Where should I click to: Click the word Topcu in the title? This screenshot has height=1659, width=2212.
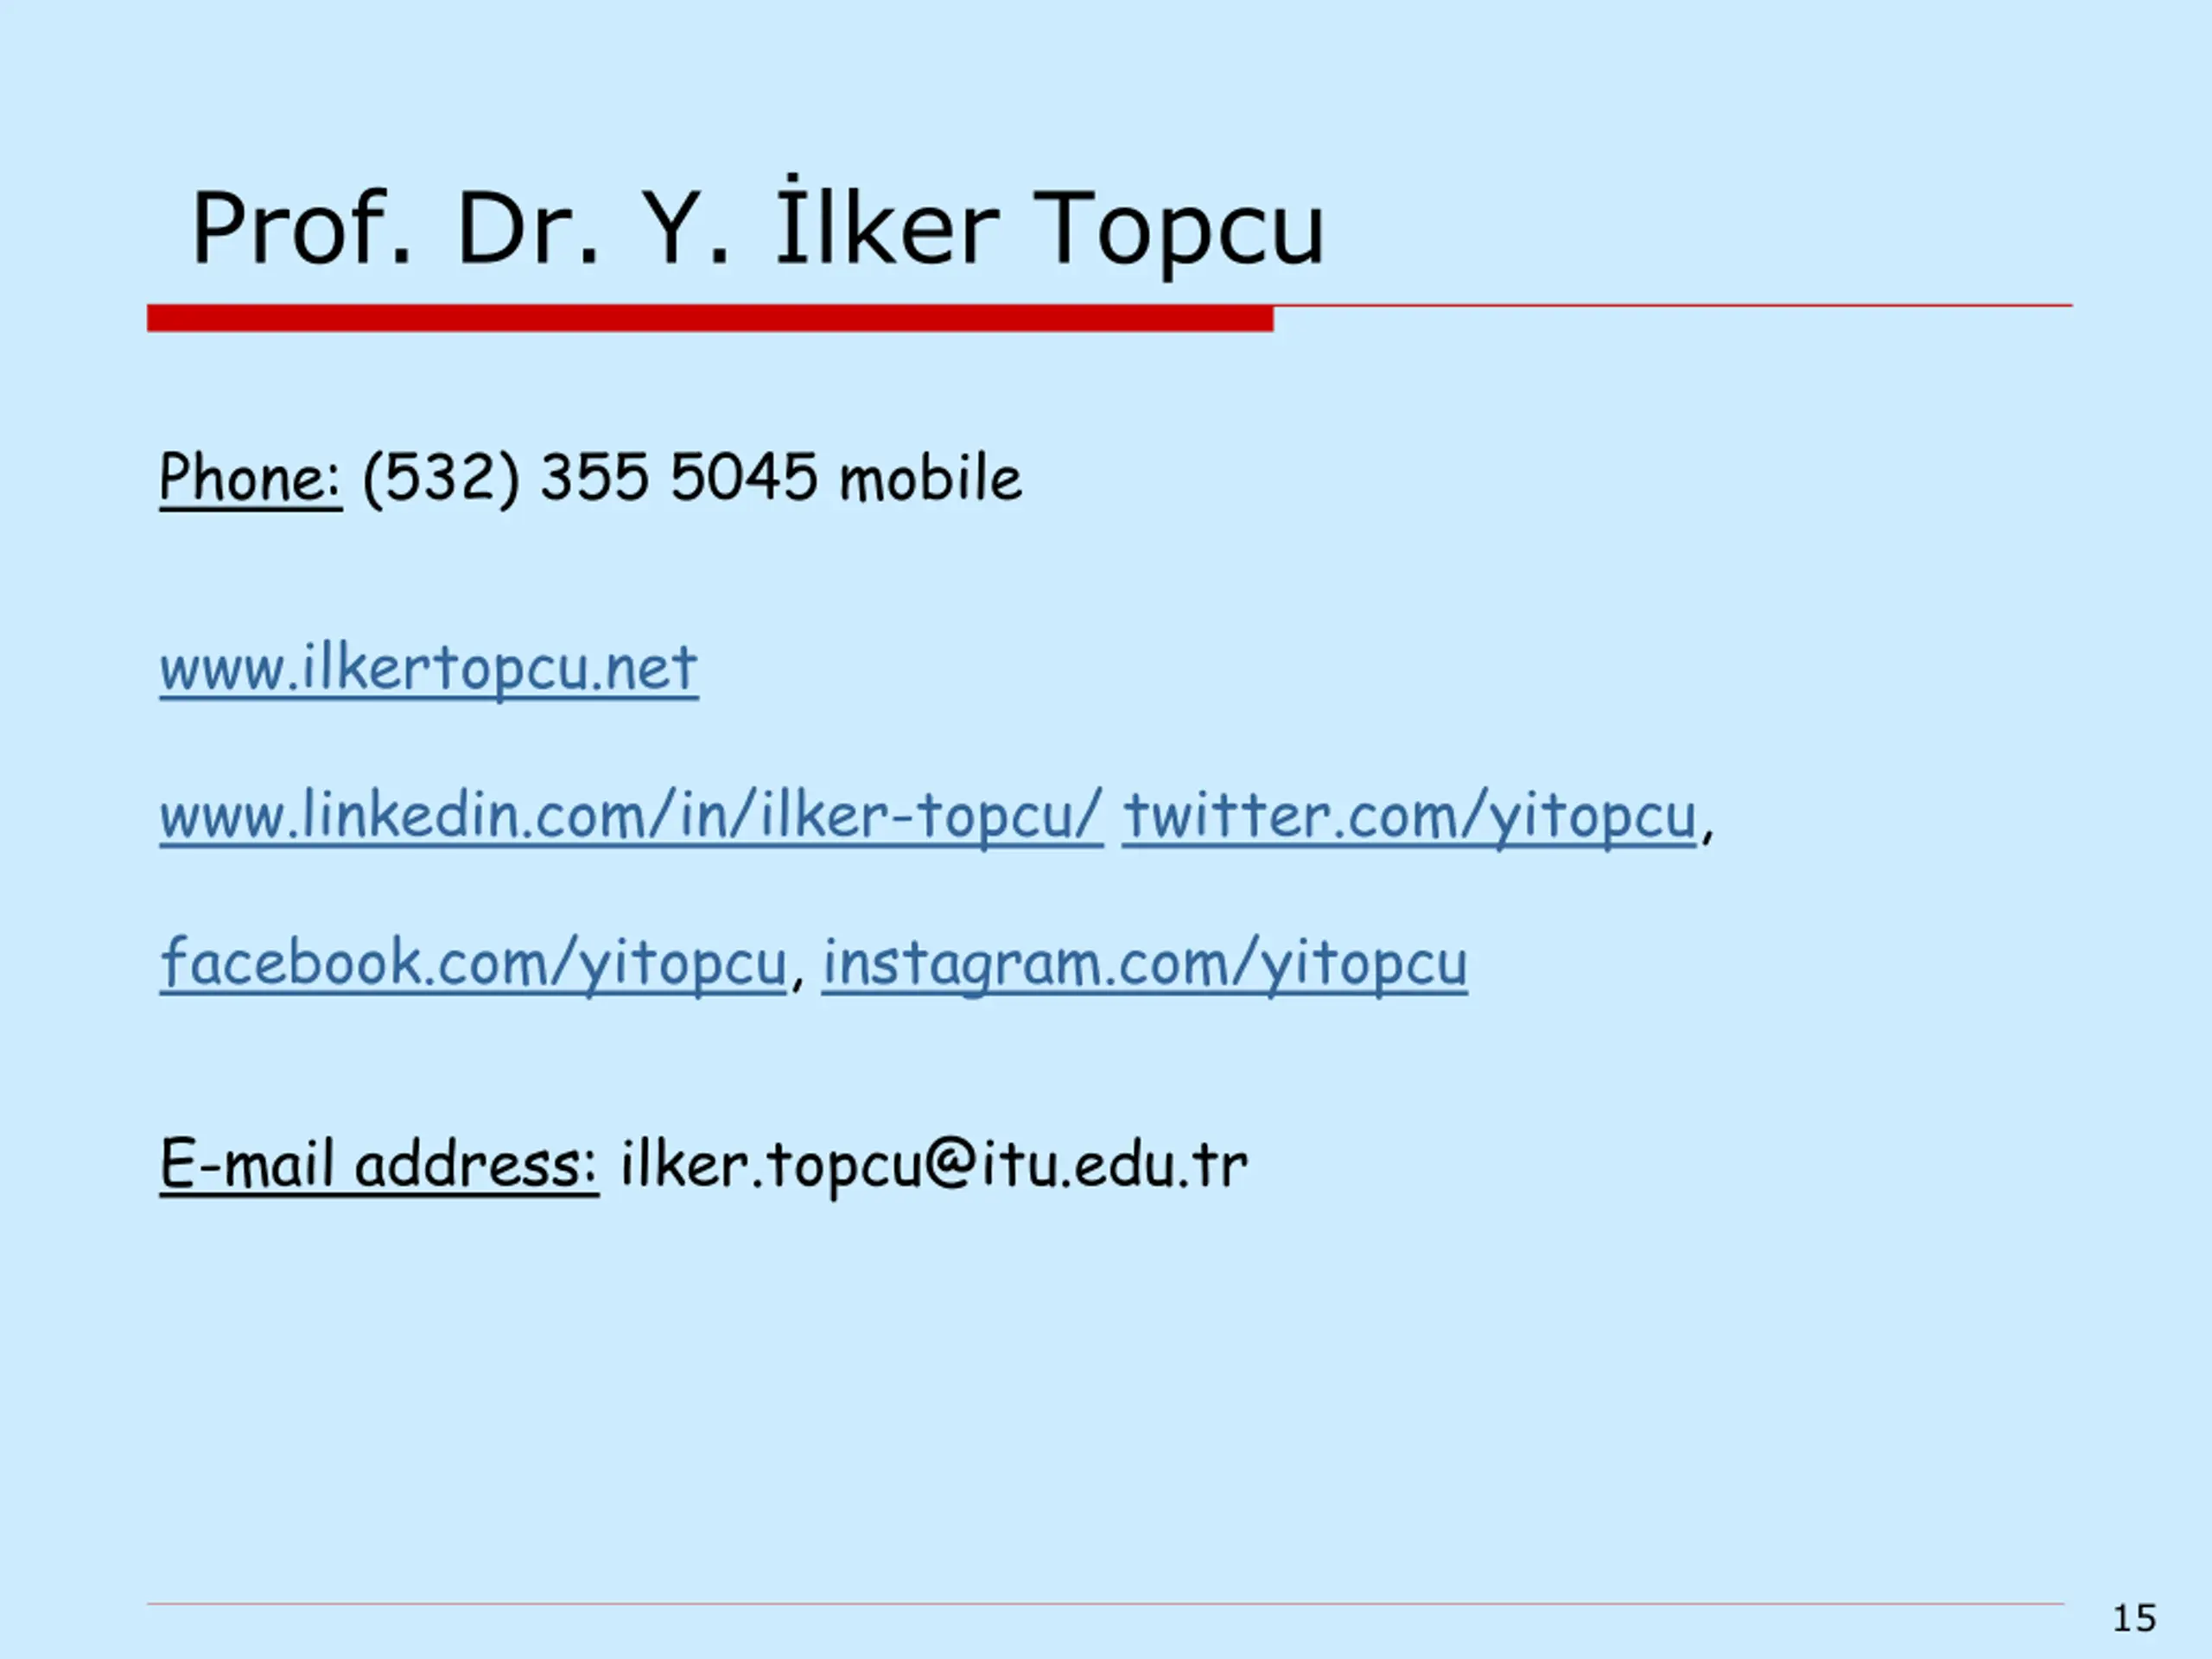(x=1178, y=229)
